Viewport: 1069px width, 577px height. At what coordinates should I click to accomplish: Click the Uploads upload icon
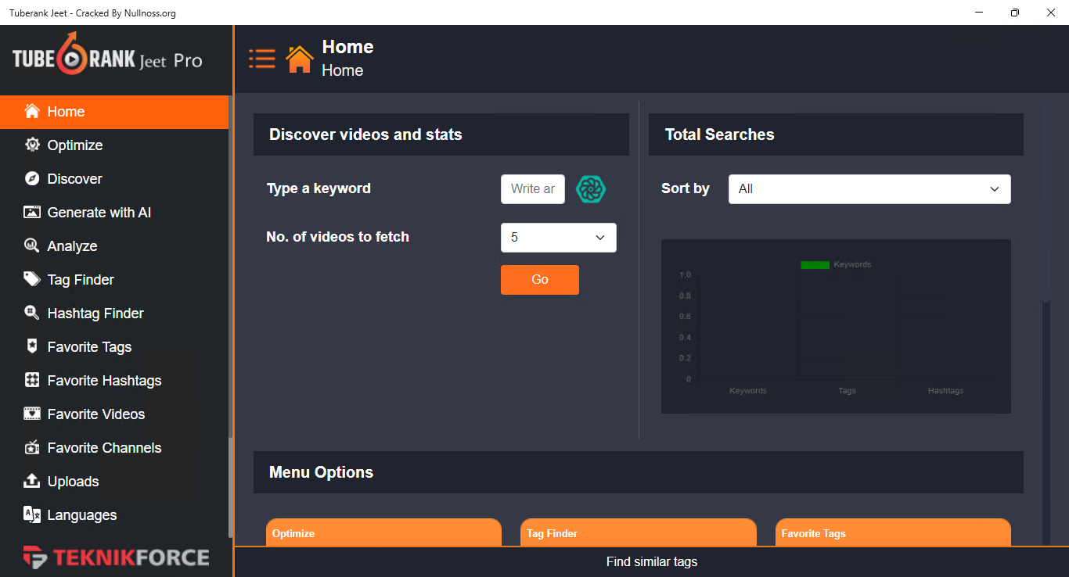point(32,480)
